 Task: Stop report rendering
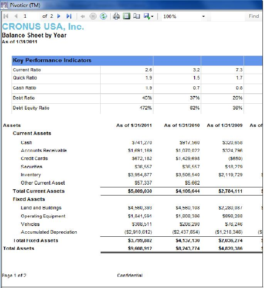coord(93,16)
